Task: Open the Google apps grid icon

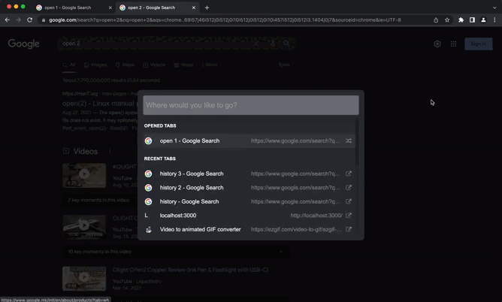Action: 453,44
